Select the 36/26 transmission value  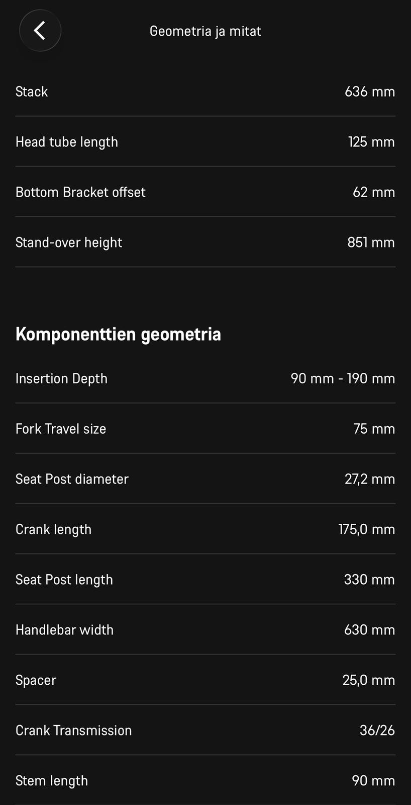(x=377, y=731)
